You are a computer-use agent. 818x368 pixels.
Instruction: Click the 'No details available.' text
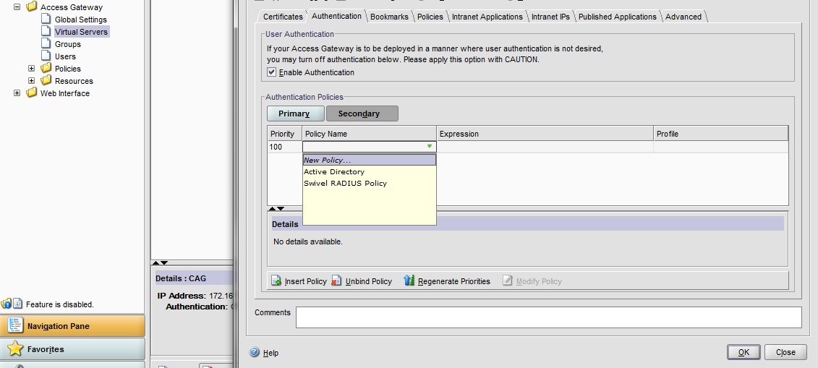pos(308,242)
